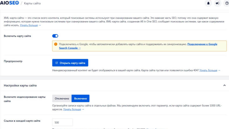Collapse the 'Настройки карты сайта' section
Screen dimensions: 229x129
coord(224,85)
